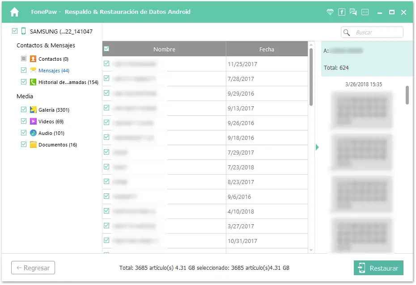Click the SAMSUNG (...22_141047 backup name
Image resolution: width=416 pixels, height=285 pixels.
tap(61, 32)
